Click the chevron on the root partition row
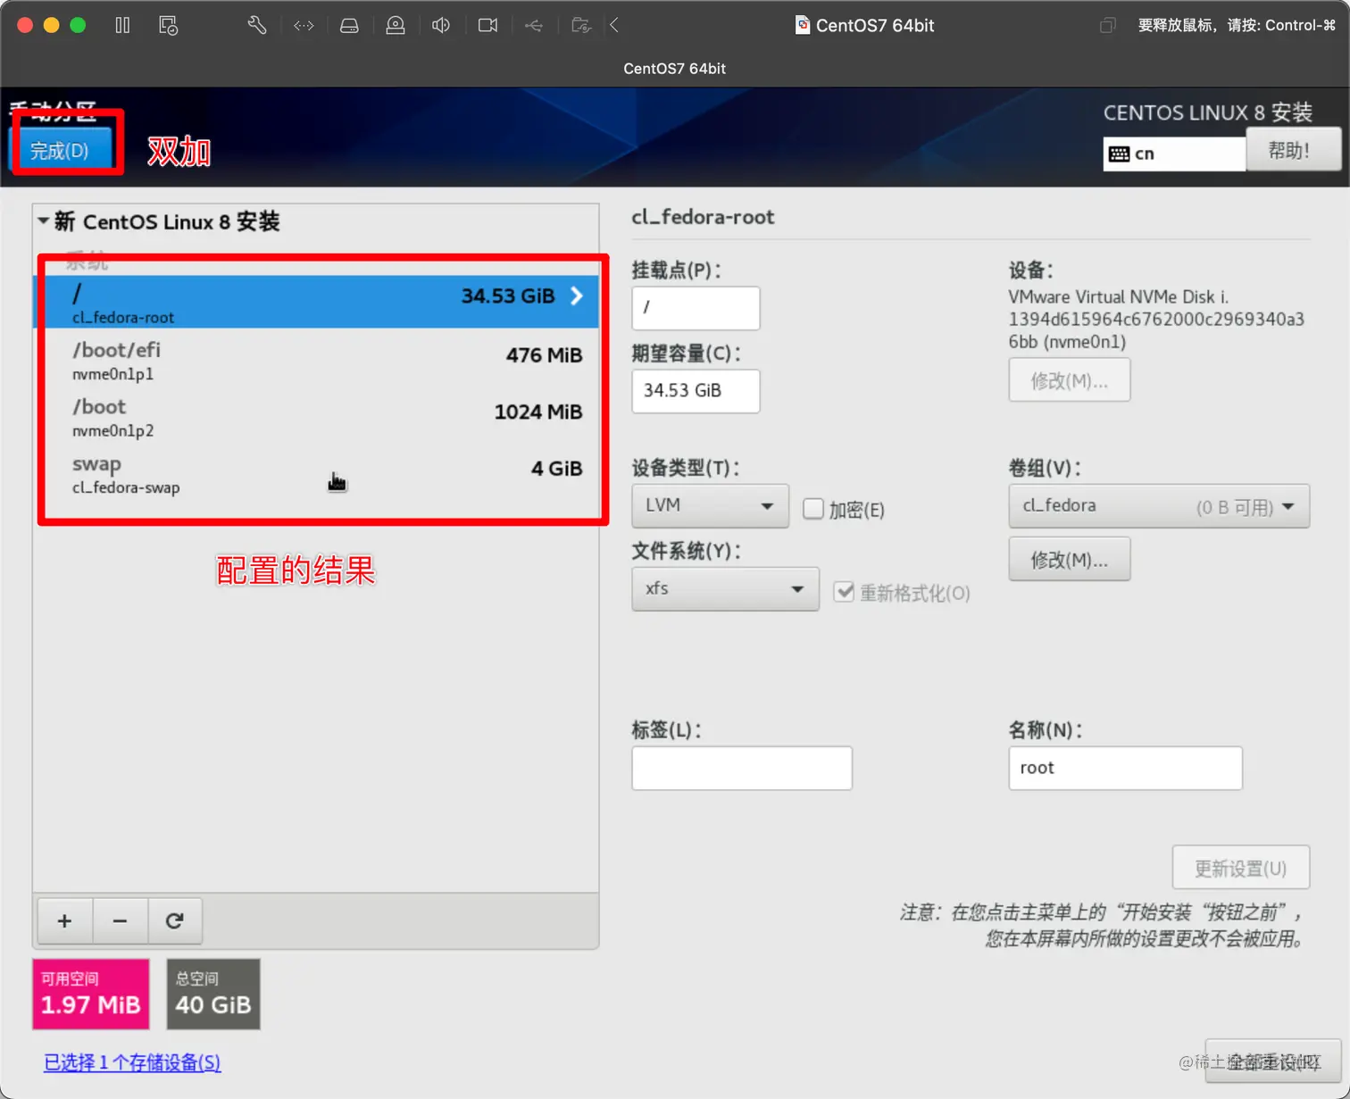This screenshot has height=1099, width=1350. (577, 296)
